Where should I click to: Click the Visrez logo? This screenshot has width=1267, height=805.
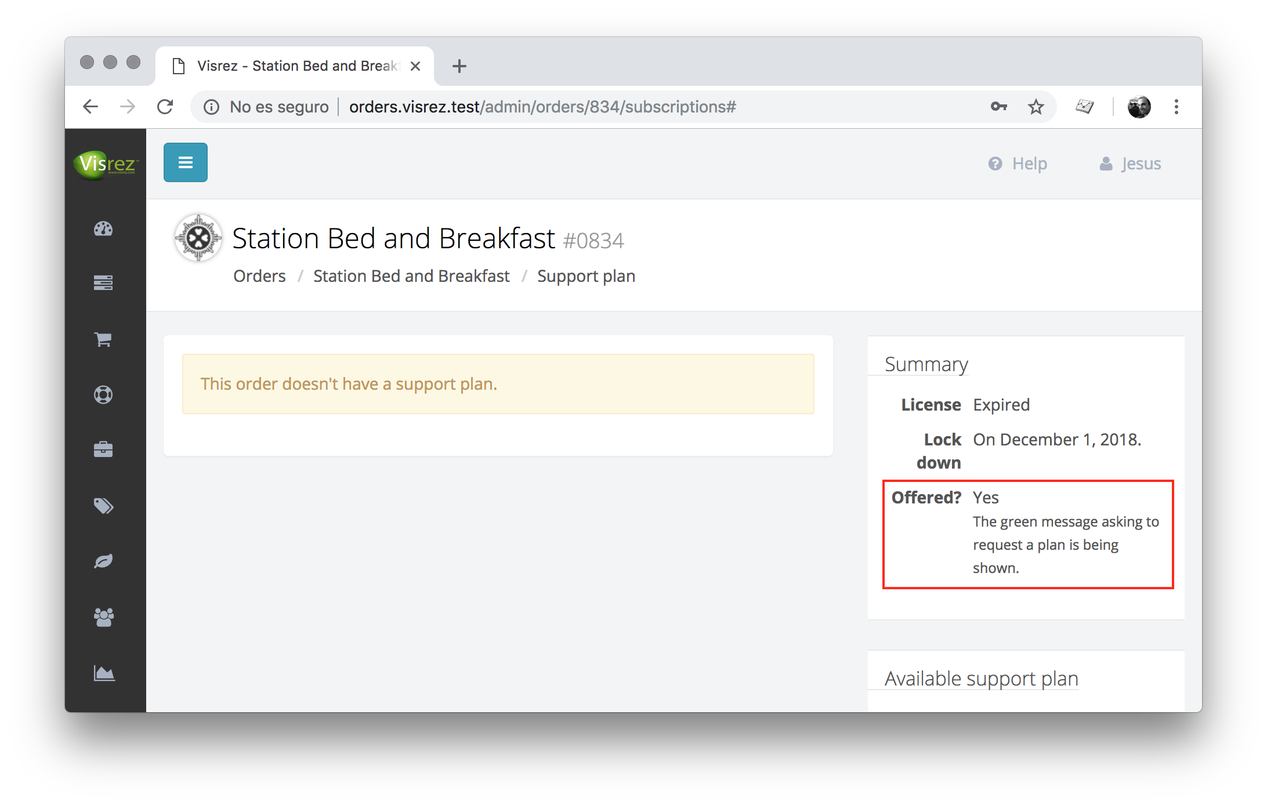coord(106,164)
